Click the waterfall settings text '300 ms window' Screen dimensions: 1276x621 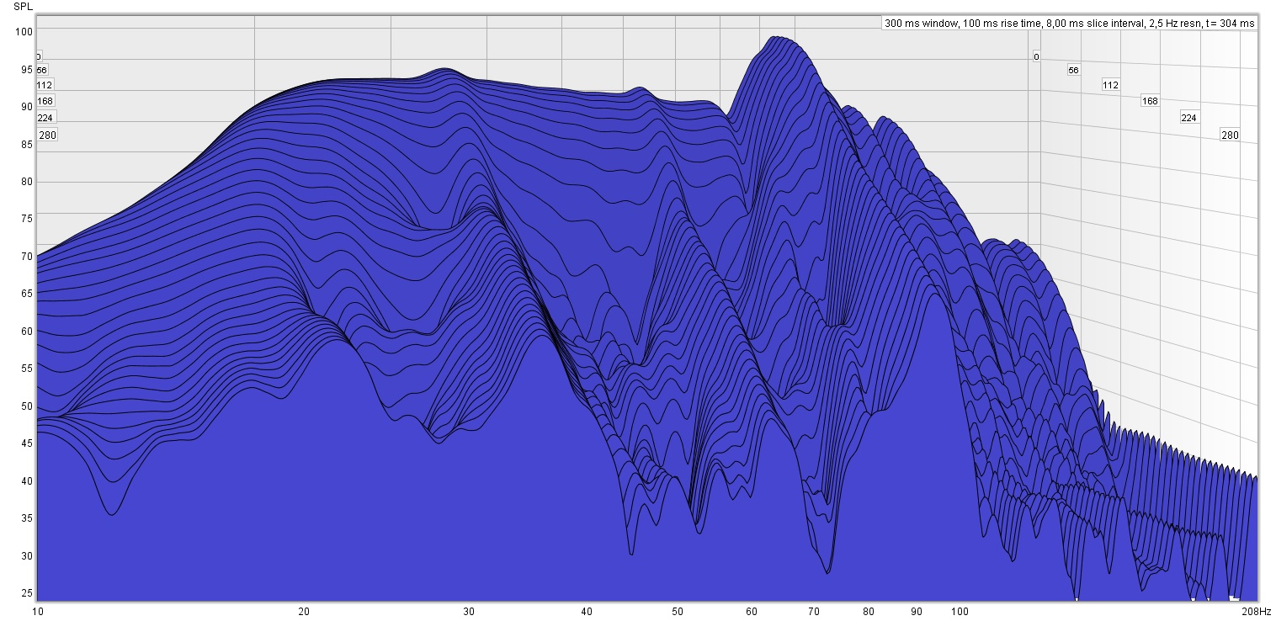click(921, 24)
